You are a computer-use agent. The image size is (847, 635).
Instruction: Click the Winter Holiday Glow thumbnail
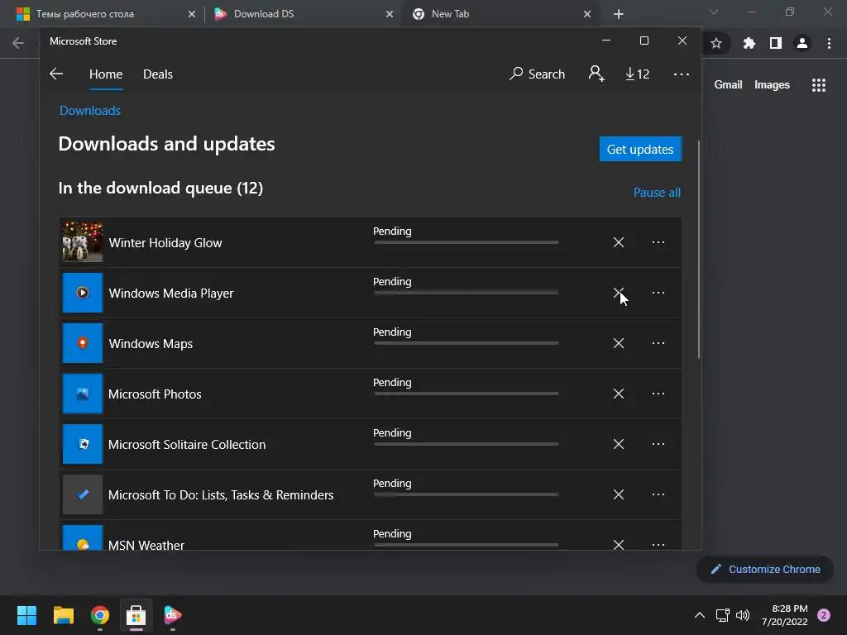click(83, 242)
